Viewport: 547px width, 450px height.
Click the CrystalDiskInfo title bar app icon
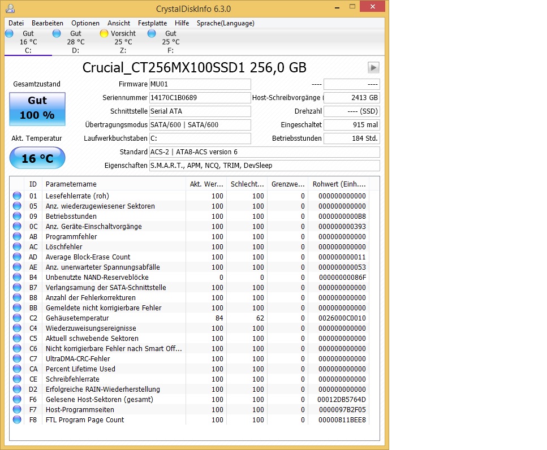11,8
